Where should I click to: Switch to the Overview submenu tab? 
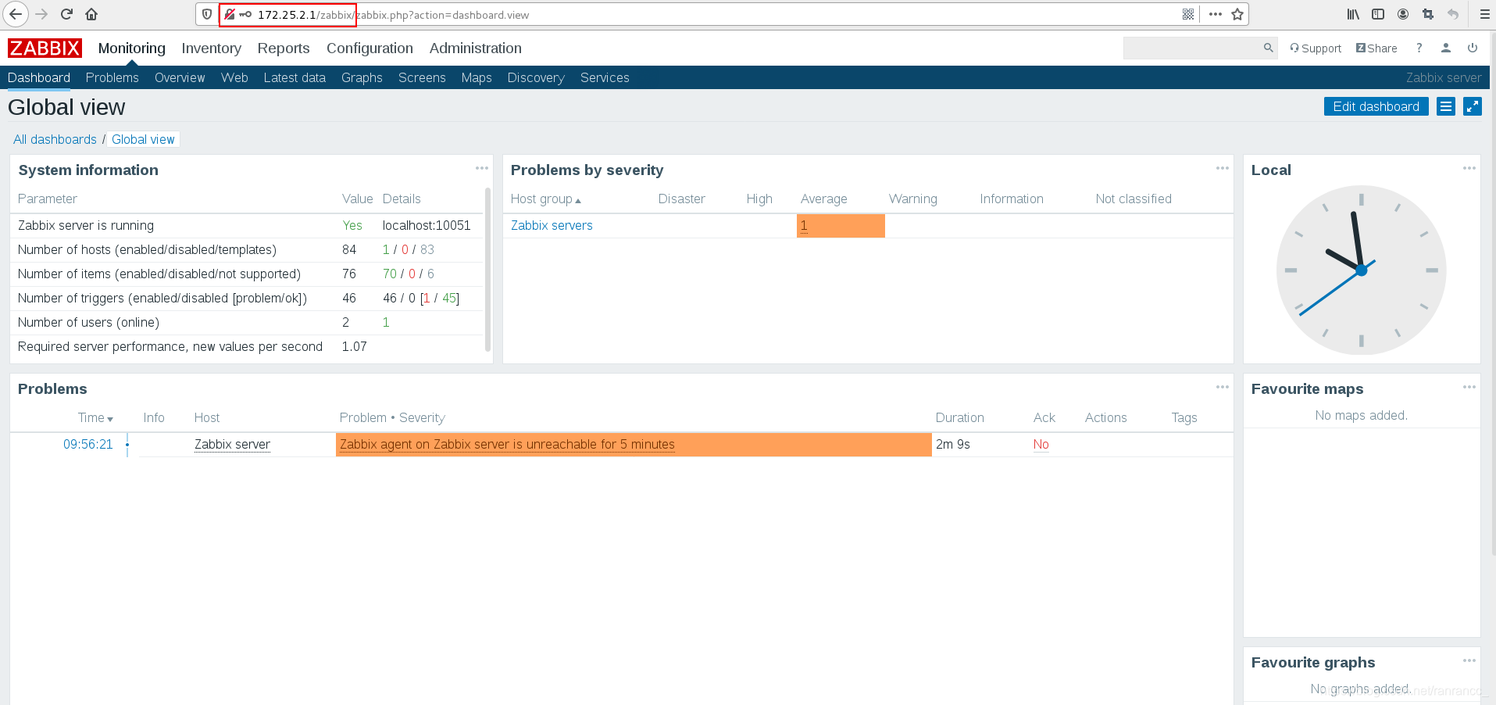180,77
